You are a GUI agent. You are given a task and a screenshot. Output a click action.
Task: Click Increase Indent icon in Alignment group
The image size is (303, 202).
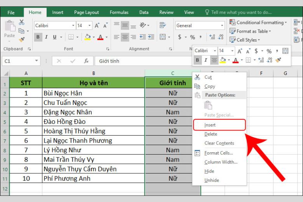(x=151, y=37)
